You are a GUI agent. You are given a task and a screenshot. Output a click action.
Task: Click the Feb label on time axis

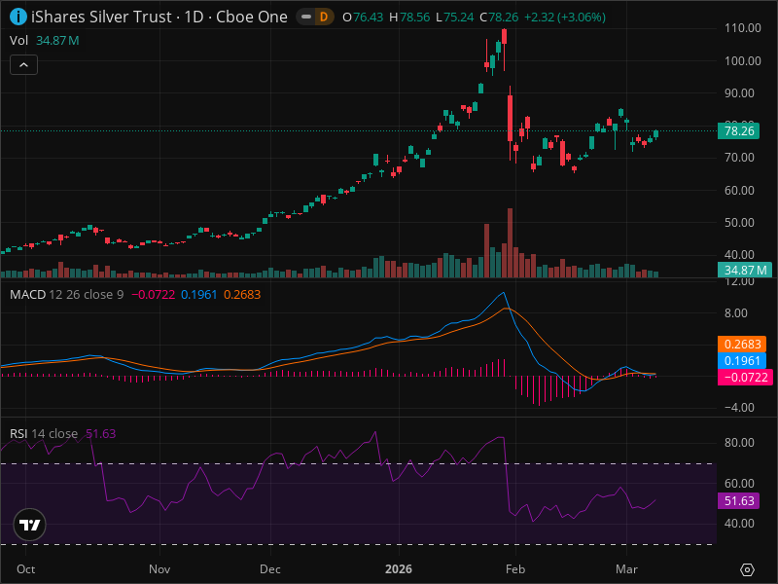tap(515, 569)
